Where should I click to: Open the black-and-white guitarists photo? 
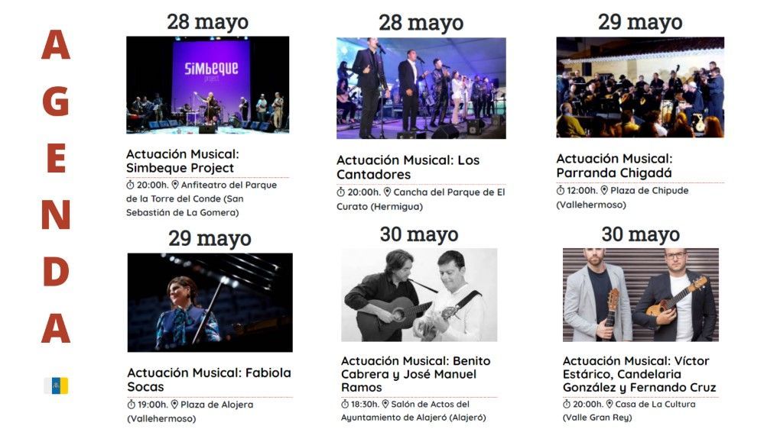tap(419, 295)
